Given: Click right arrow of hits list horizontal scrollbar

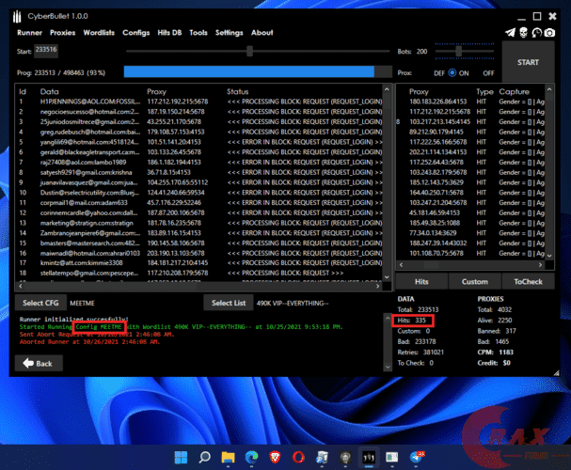Looking at the screenshot, I should click(x=540, y=265).
